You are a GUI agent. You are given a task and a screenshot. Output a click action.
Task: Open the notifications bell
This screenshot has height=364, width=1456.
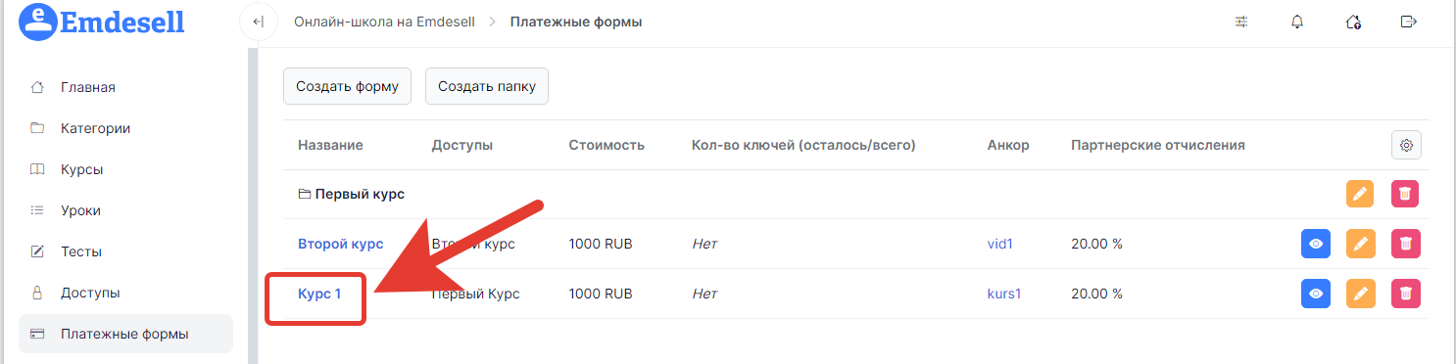[1298, 22]
